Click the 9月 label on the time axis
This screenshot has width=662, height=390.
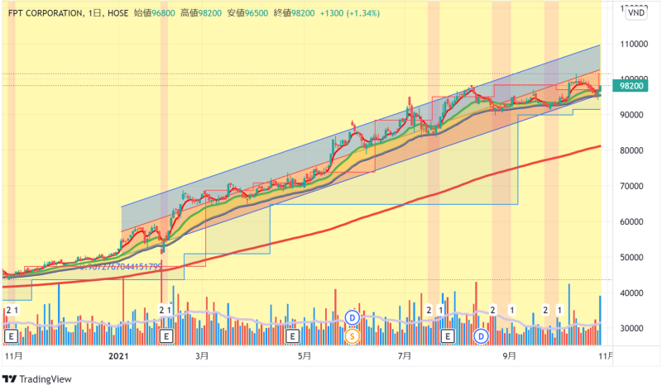[509, 356]
